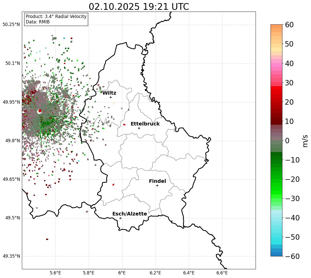
Task: Click the plot title 02.10.2025 19:21 UTC
Action: 139,6
